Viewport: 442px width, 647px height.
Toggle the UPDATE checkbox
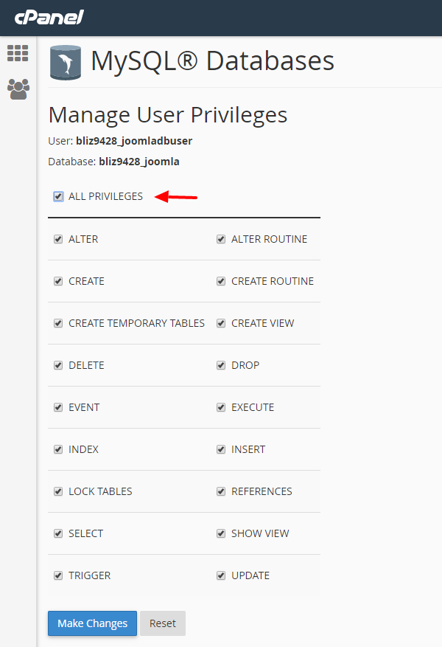(221, 576)
